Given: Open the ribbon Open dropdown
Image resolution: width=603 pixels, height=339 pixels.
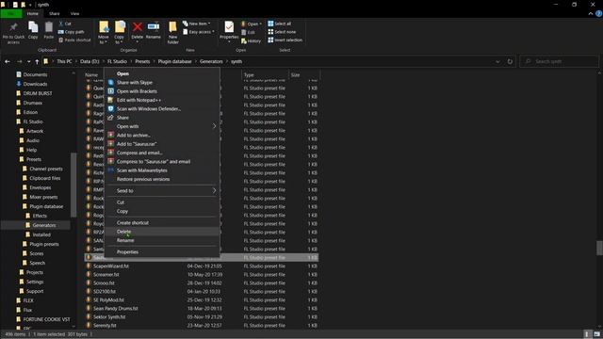Looking at the screenshot, I should pyautogui.click(x=252, y=24).
